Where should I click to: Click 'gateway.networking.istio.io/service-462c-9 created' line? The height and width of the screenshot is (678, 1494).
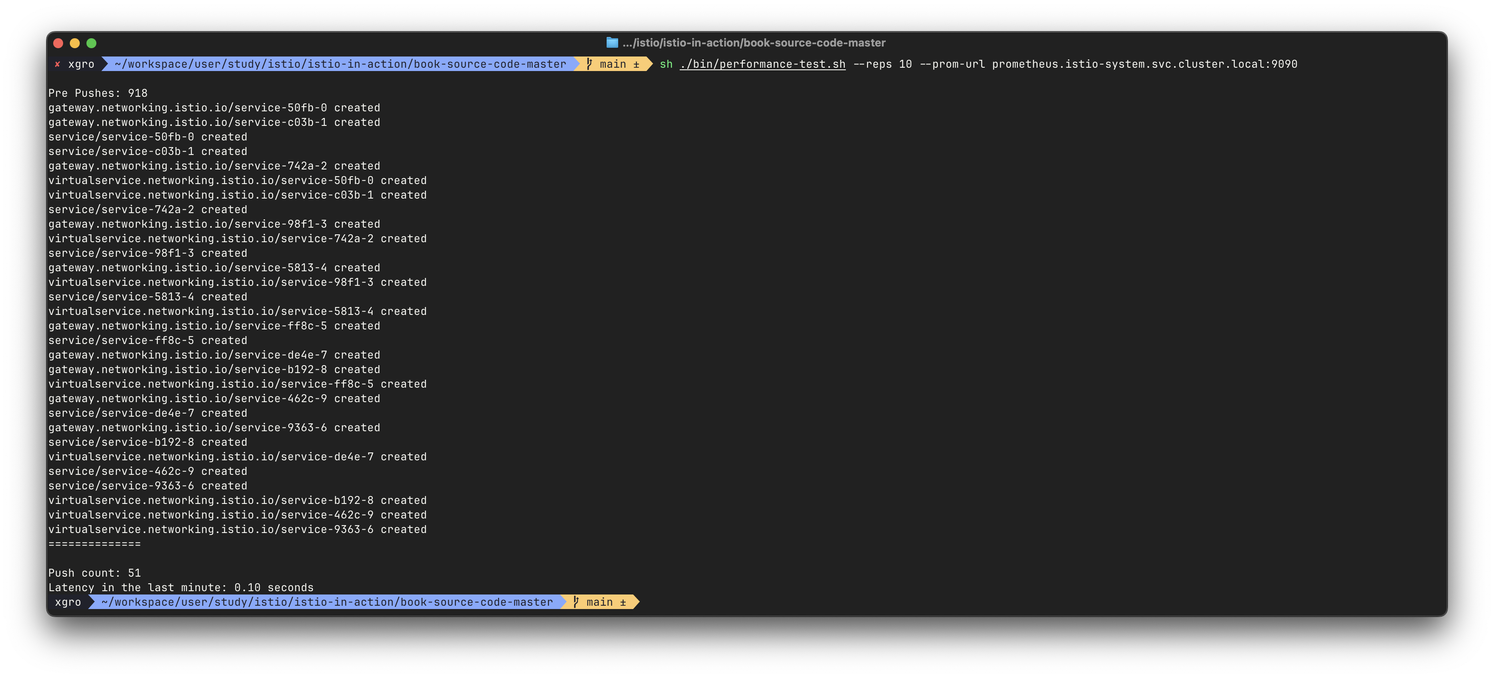(x=214, y=398)
